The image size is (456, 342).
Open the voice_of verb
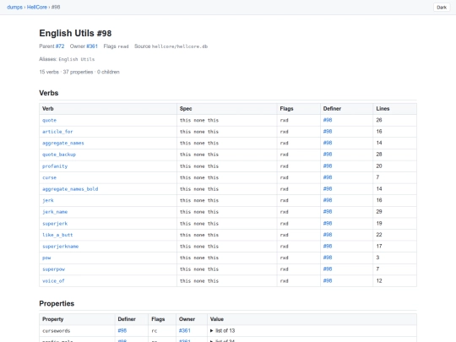[53, 281]
